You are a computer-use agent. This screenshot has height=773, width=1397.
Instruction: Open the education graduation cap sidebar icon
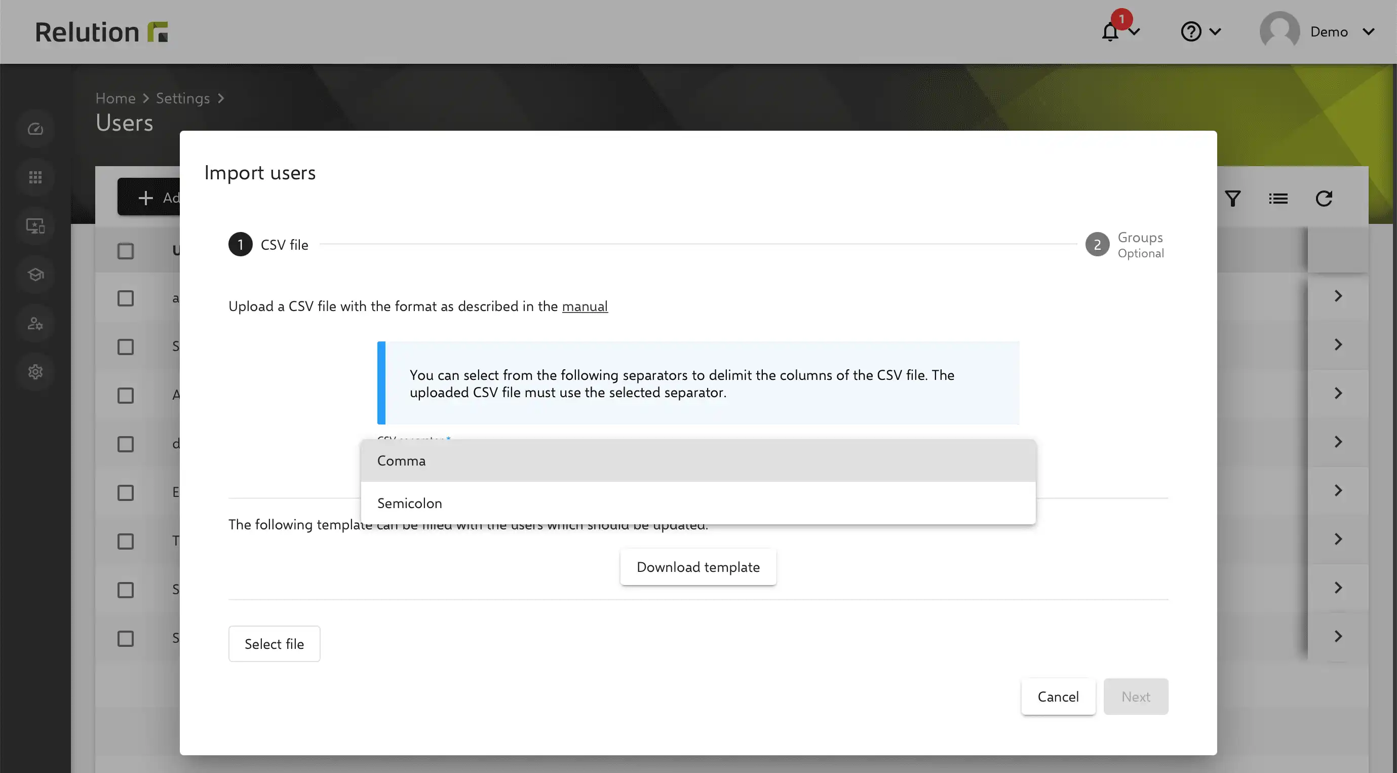pyautogui.click(x=35, y=275)
